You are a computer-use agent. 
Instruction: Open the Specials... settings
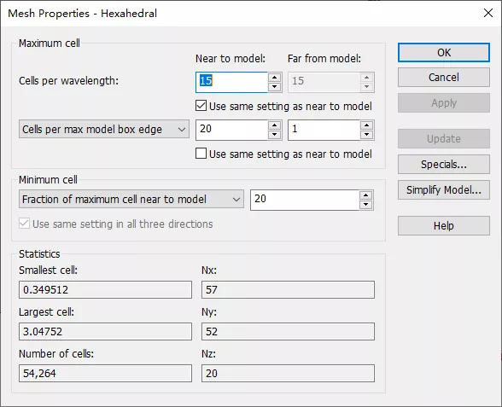tap(444, 164)
